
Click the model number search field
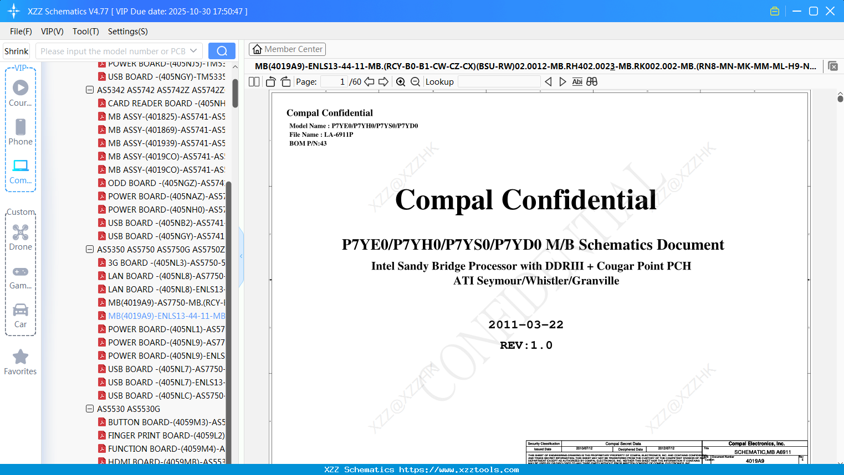(x=114, y=51)
